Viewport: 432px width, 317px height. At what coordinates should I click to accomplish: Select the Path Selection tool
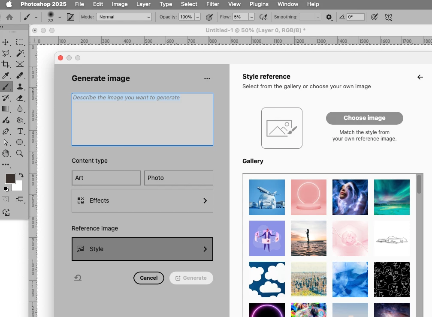pyautogui.click(x=5, y=142)
